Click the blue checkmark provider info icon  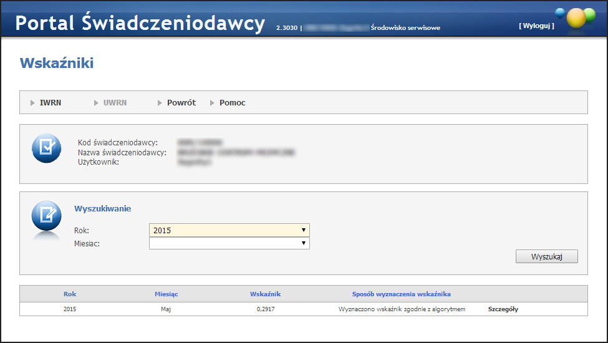point(46,148)
